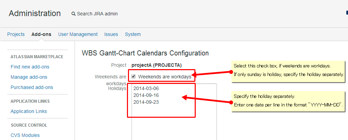Focus the Search JIRA admin field
This screenshot has height=140, width=348.
click(x=97, y=14)
